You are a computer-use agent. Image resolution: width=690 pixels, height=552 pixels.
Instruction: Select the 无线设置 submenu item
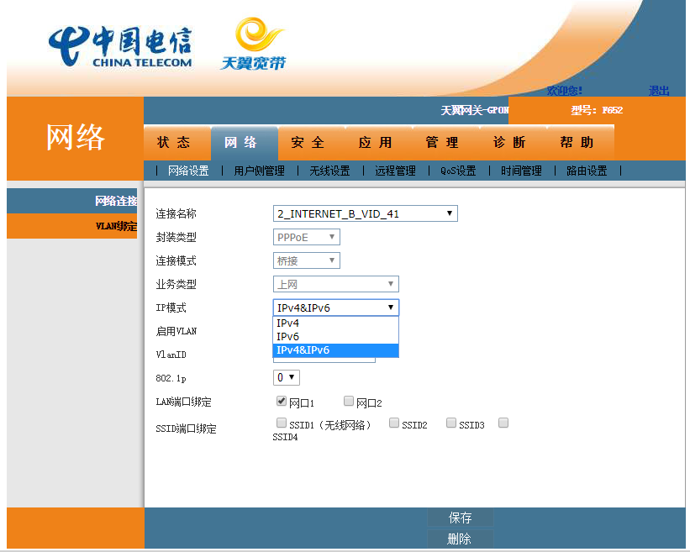(x=329, y=171)
